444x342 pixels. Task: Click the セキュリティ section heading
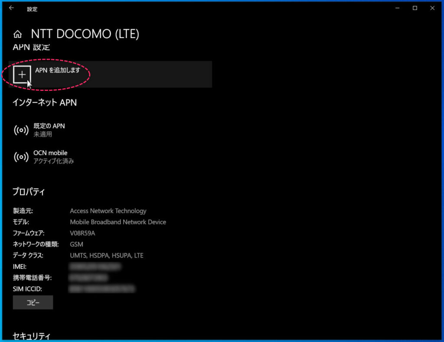click(32, 336)
